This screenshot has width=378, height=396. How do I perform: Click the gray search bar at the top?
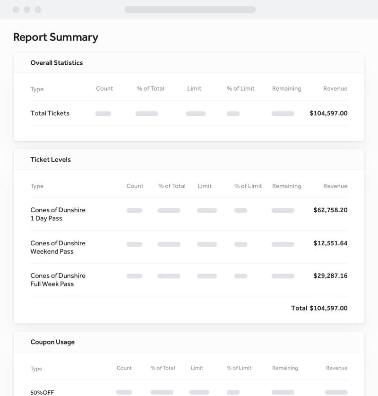click(189, 8)
